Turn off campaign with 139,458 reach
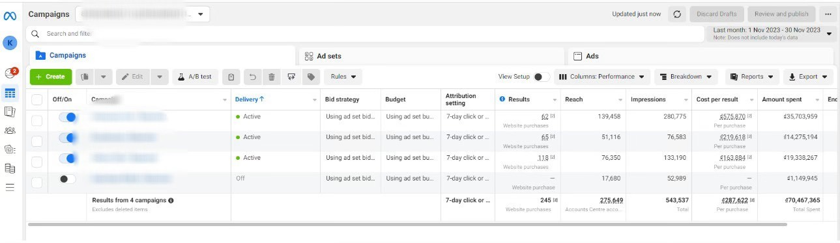Image resolution: width=840 pixels, height=243 pixels. click(x=67, y=118)
